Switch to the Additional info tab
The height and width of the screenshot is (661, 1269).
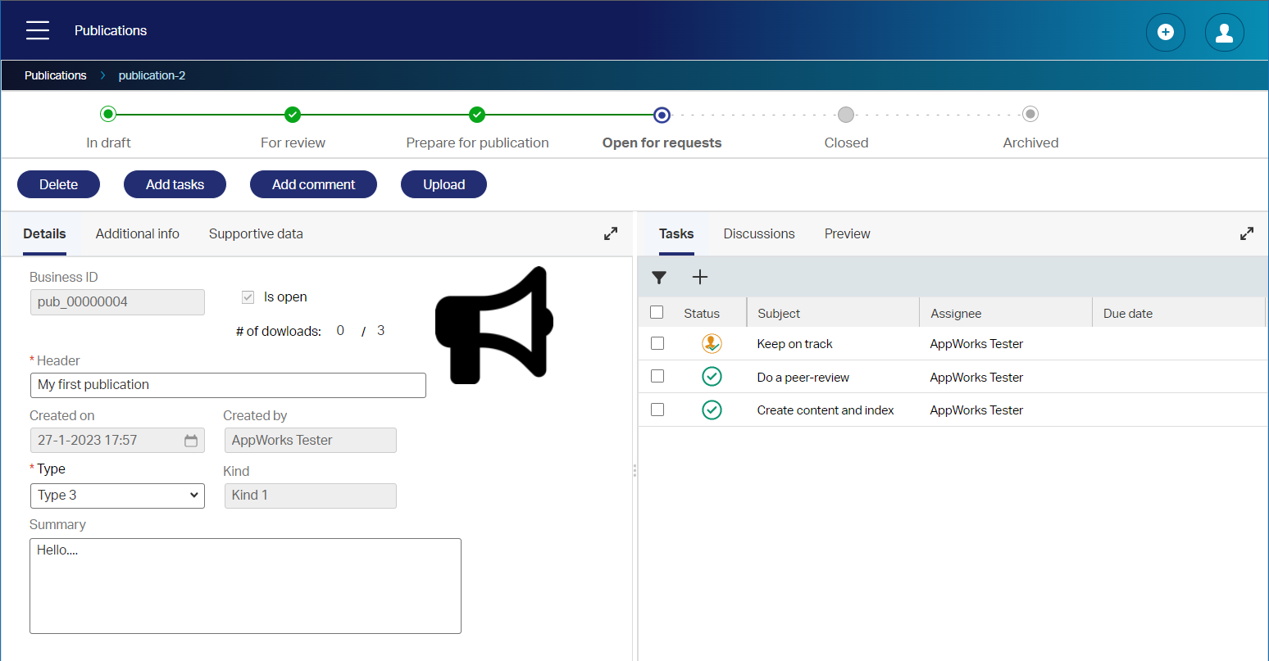tap(137, 234)
